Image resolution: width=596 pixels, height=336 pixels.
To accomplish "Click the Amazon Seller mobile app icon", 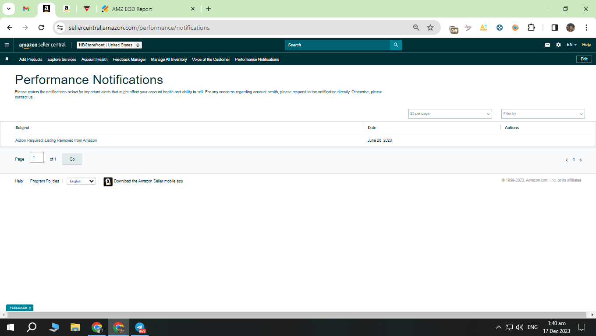I will 108,182.
